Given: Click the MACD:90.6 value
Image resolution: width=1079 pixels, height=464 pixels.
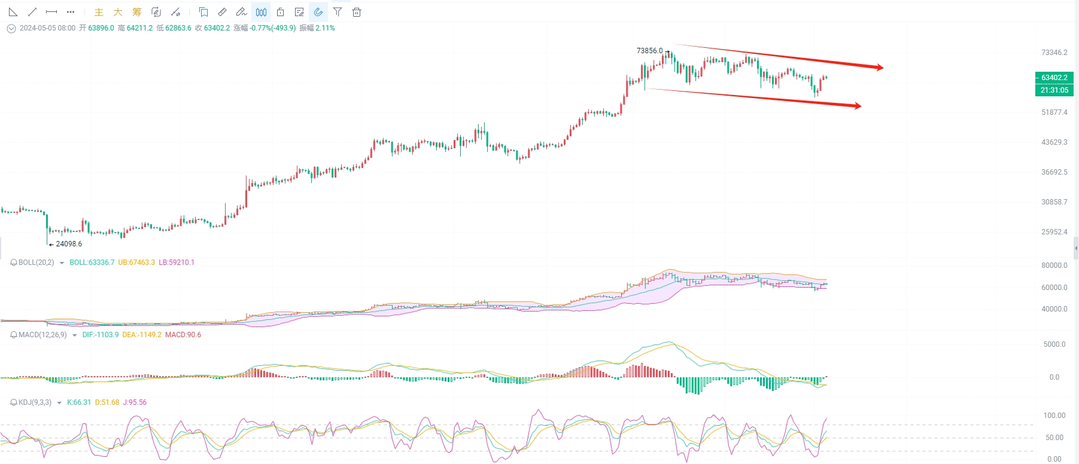Looking at the screenshot, I should (183, 335).
